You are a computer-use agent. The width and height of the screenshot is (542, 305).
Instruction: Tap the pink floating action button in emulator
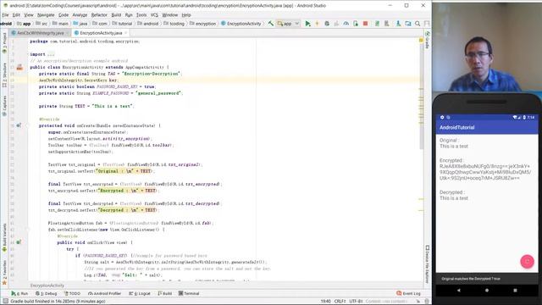[527, 262]
